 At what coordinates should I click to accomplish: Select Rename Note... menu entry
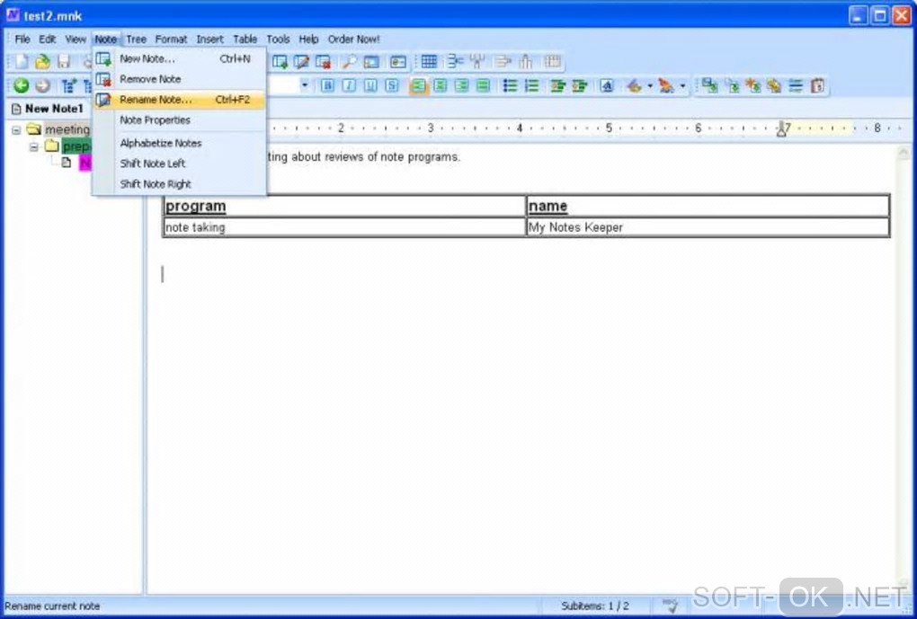180,100
